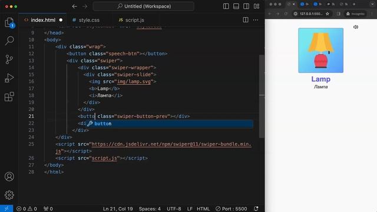
Task: Click the browser address bar 127.0.0.1
Action: coord(311,14)
